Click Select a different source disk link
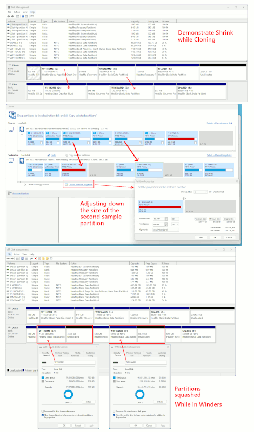 tap(219, 123)
